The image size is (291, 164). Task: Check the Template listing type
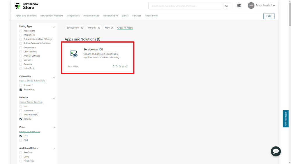coord(21,64)
